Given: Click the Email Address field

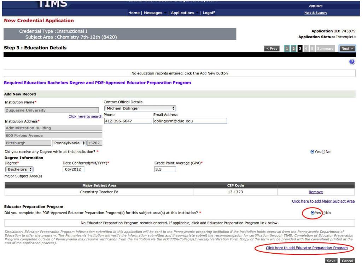Looking at the screenshot, I should 190,121.
